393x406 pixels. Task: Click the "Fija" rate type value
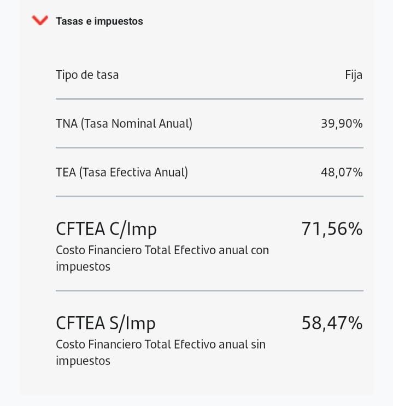pyautogui.click(x=354, y=75)
